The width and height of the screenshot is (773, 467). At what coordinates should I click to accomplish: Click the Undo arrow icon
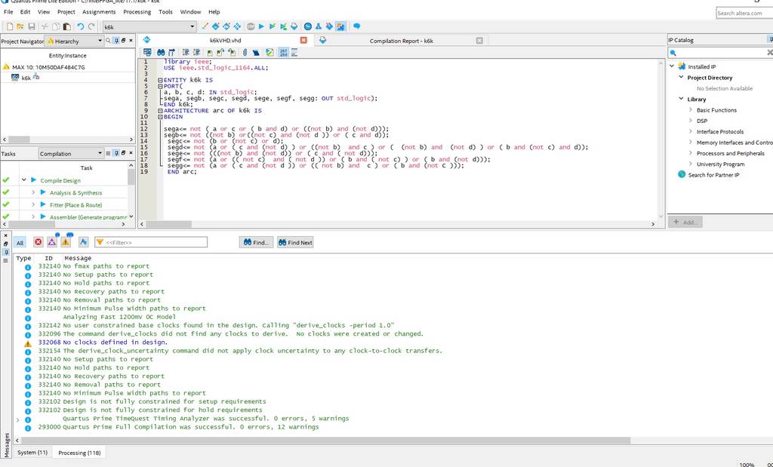[x=80, y=26]
